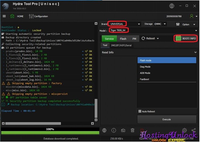
Task: Click the log scroll down arrow
Action: [x=96, y=120]
